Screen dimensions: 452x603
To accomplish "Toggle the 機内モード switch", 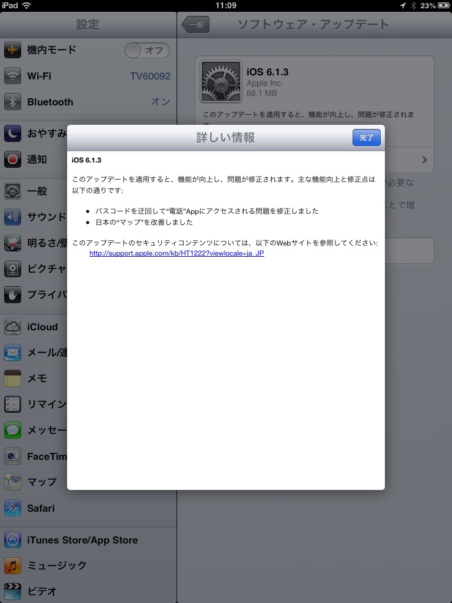I will [x=147, y=51].
